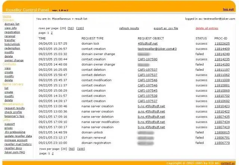Viewport: 239px width, 165px height.
Task: Open proc-id 11810881
Action: coord(222,85)
